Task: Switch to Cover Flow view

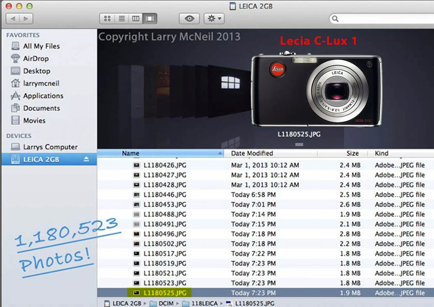Action: [150, 19]
